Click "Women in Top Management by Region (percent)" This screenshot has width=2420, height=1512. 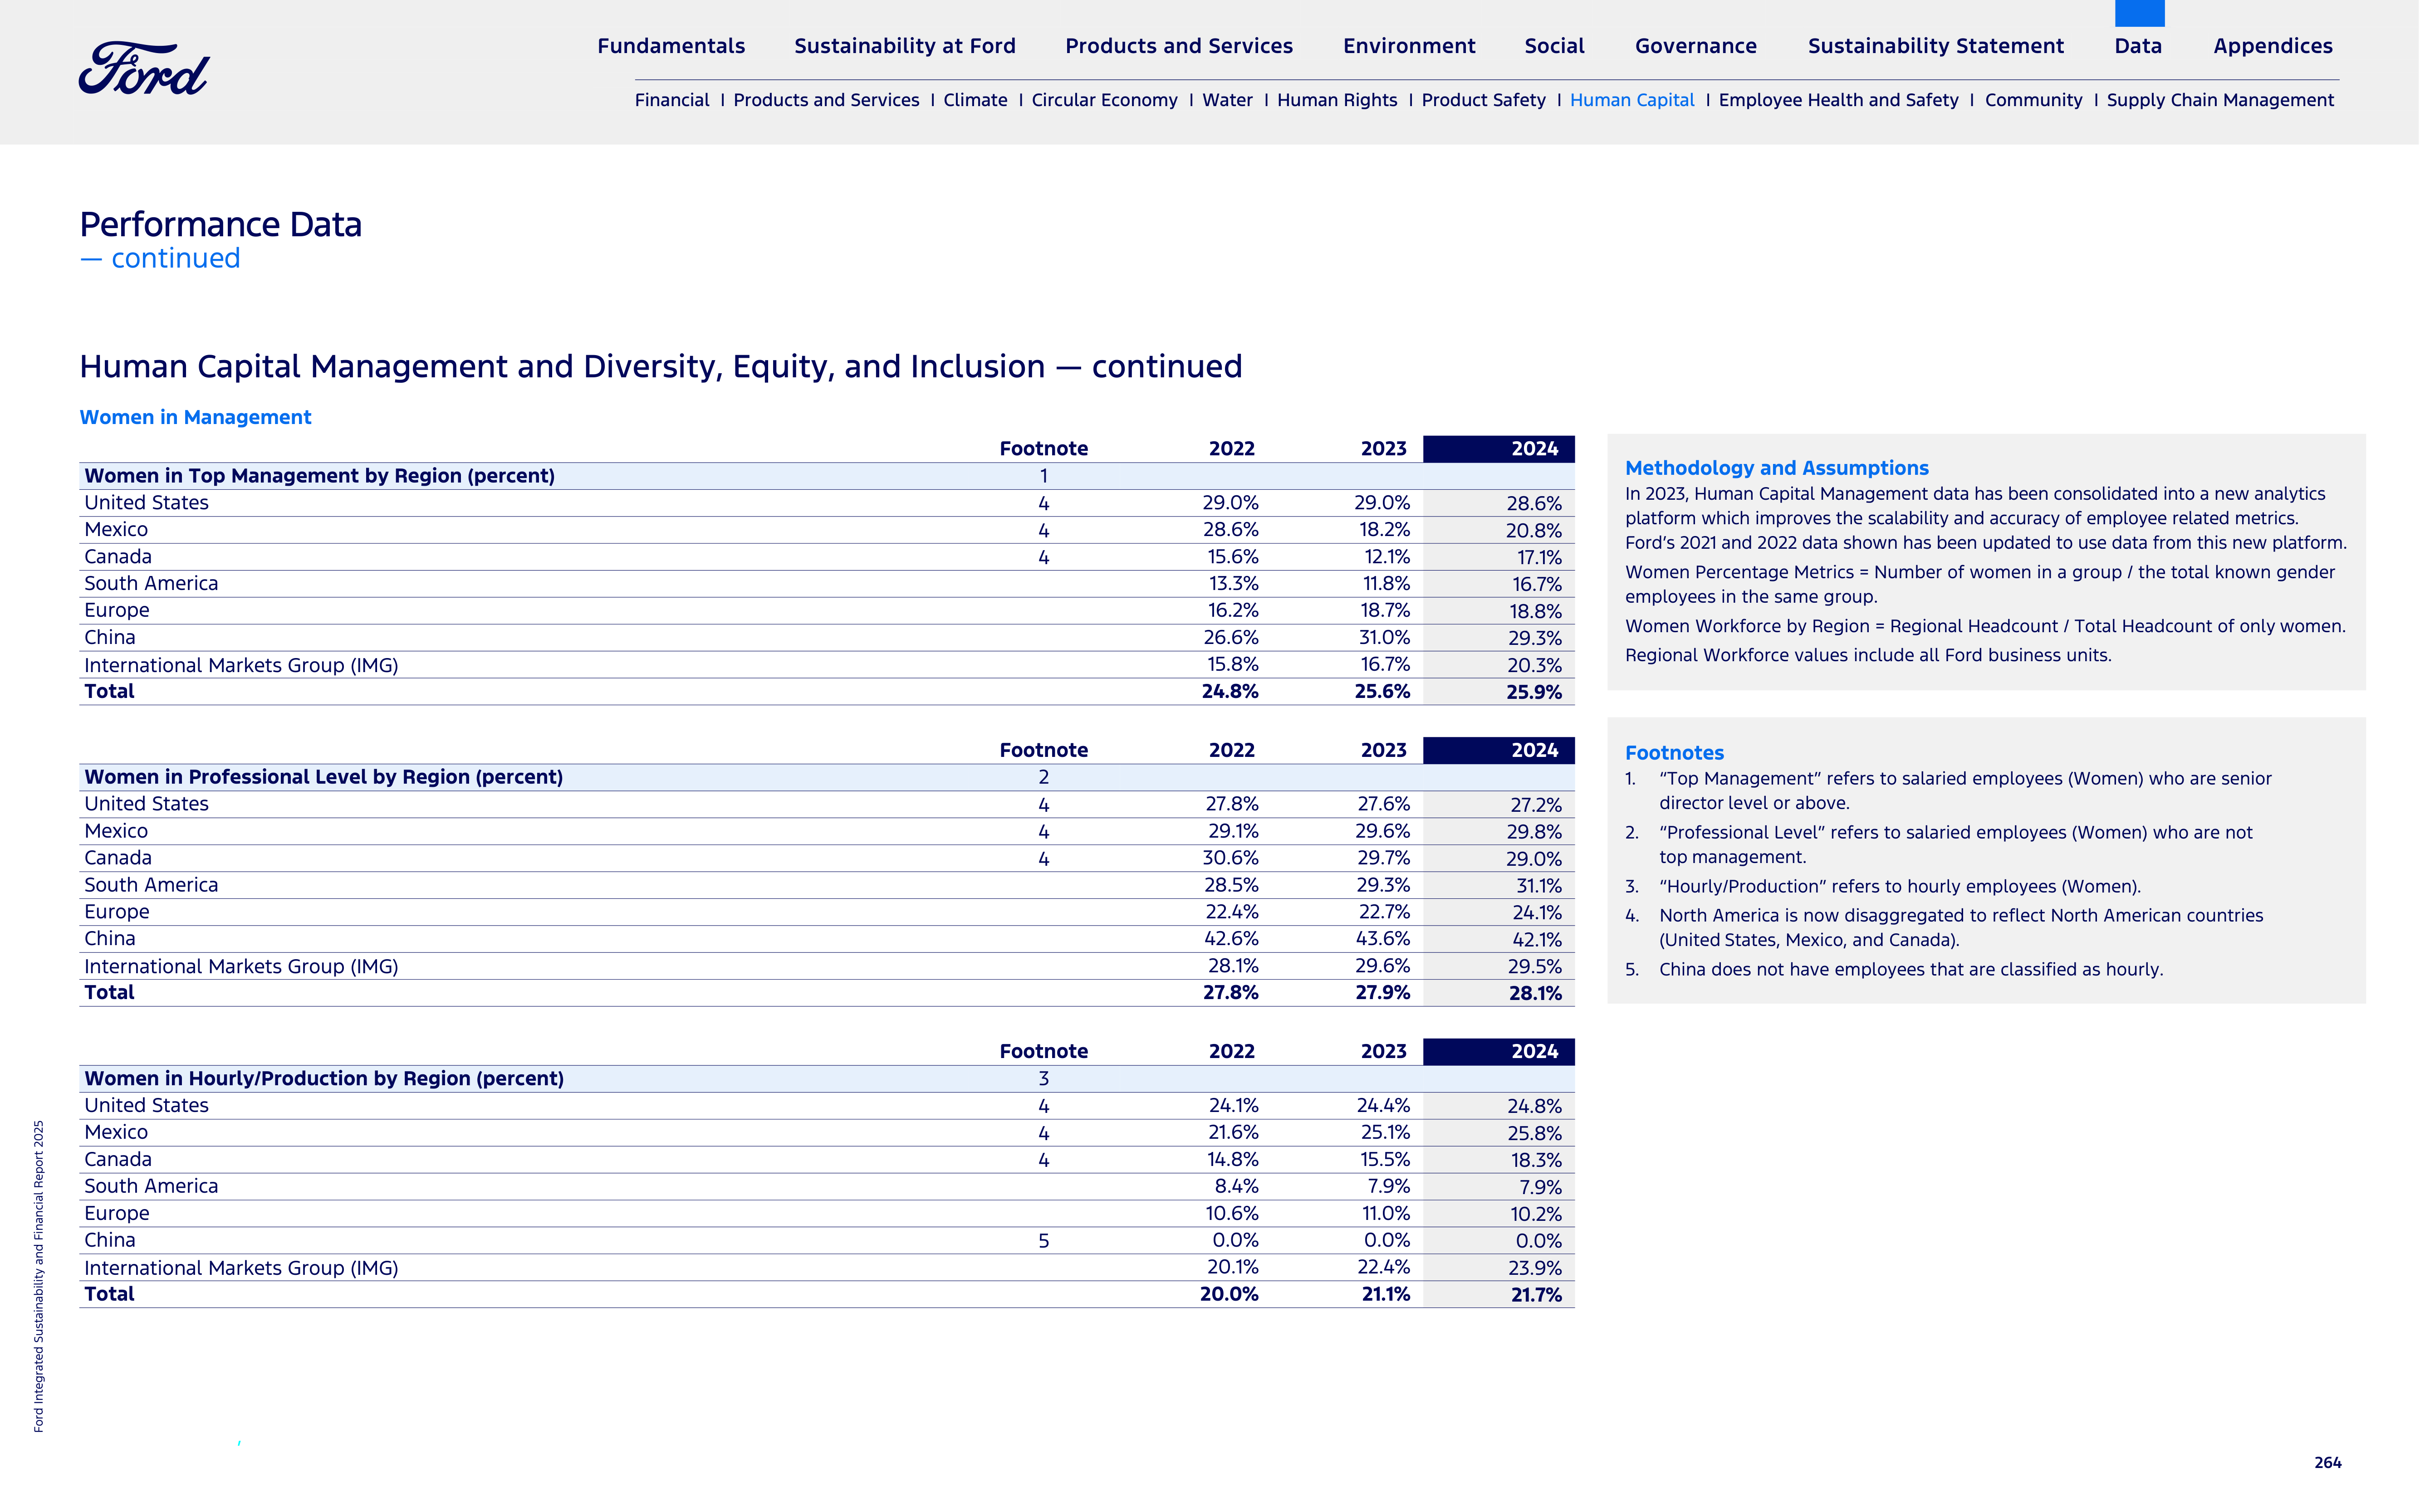click(x=319, y=476)
